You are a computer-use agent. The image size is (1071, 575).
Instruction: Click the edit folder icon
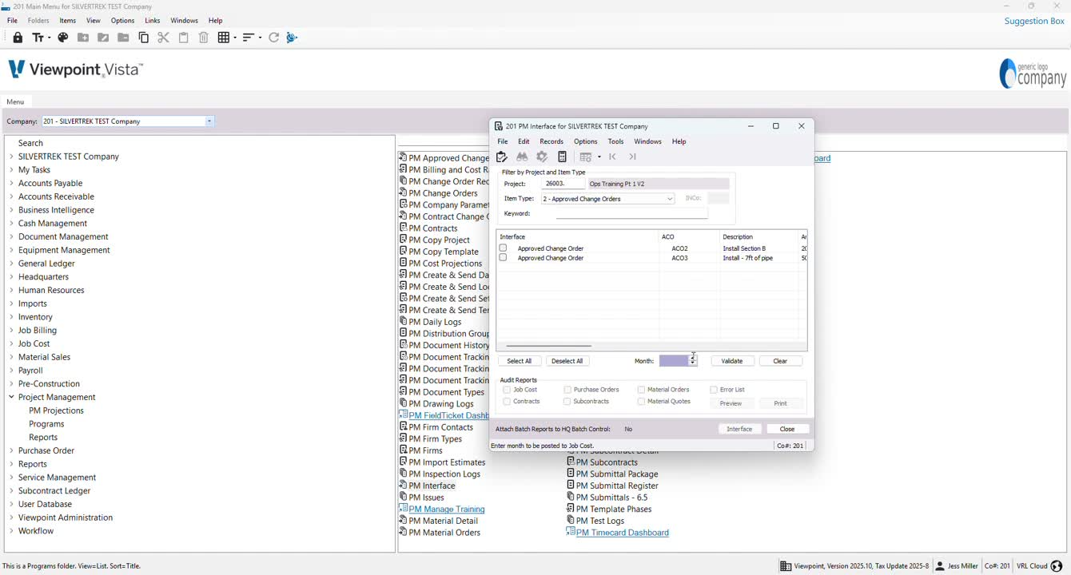pos(103,38)
